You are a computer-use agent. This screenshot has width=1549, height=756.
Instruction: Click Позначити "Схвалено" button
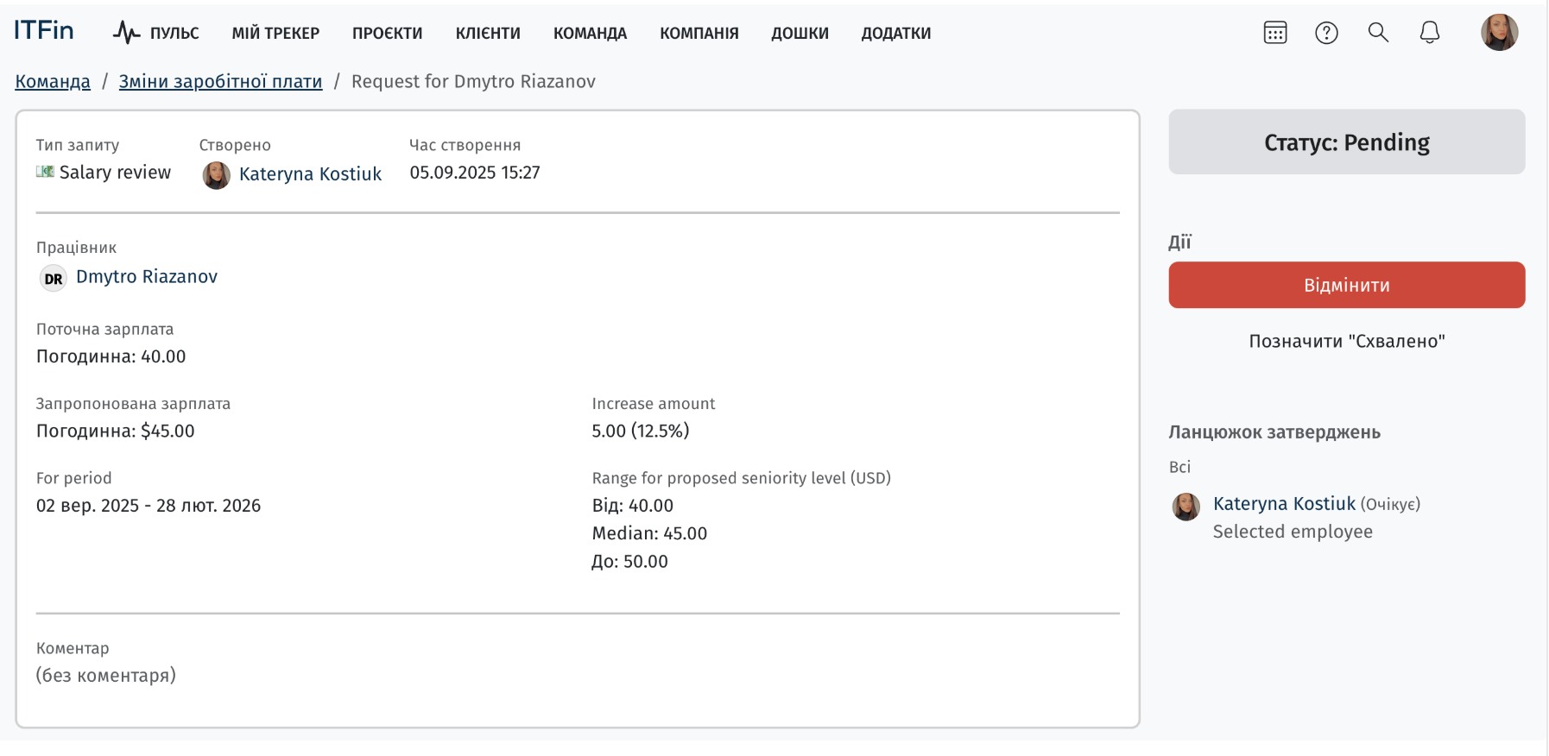tap(1346, 341)
